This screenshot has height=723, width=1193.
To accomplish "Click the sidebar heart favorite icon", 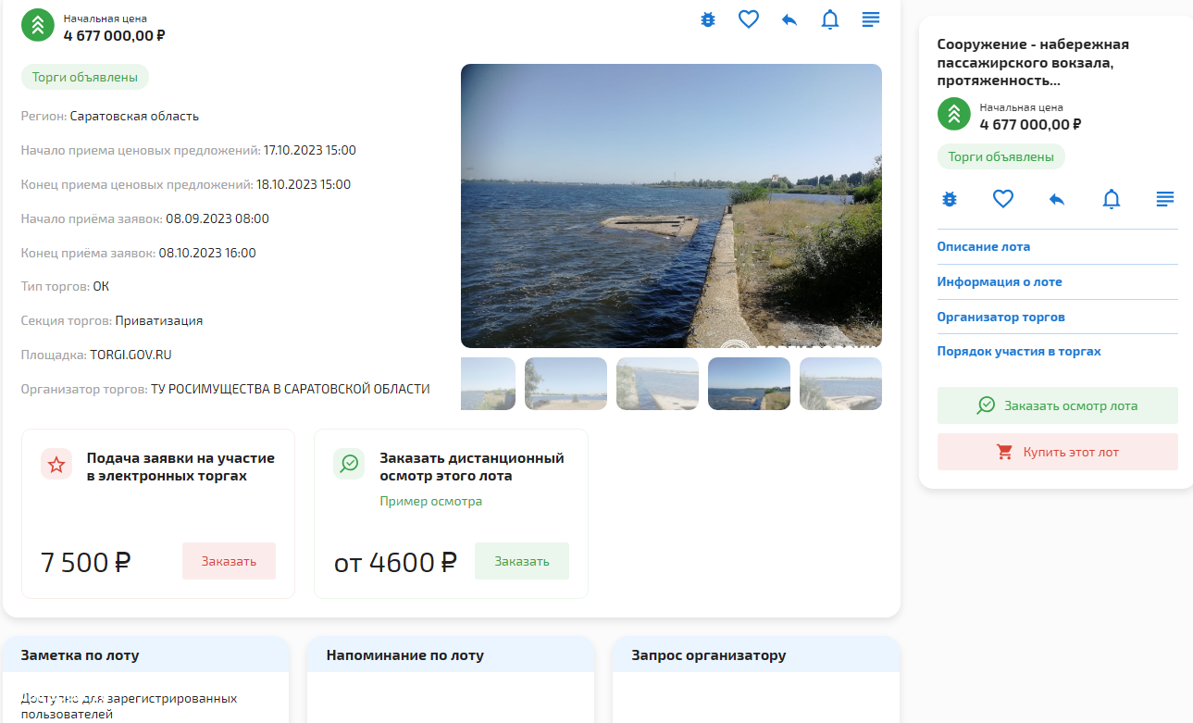I will (x=1003, y=198).
